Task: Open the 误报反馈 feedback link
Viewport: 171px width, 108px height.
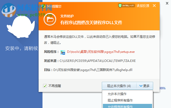Action: tap(143, 6)
